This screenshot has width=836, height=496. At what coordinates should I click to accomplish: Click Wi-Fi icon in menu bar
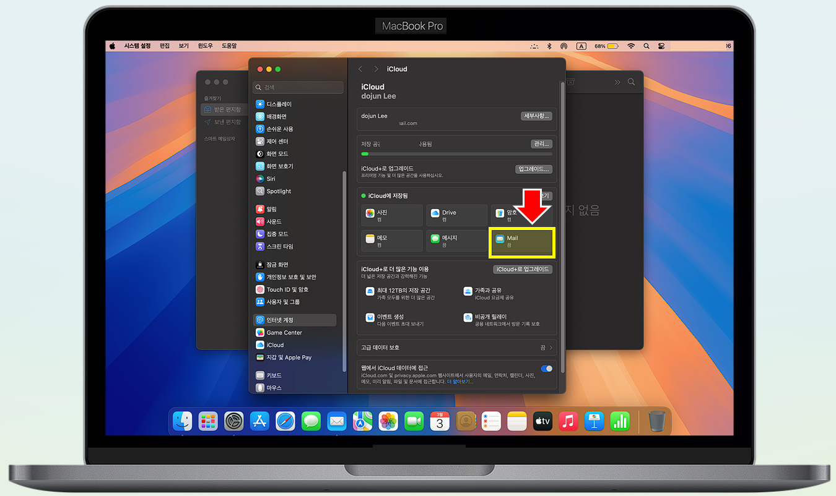(x=631, y=46)
